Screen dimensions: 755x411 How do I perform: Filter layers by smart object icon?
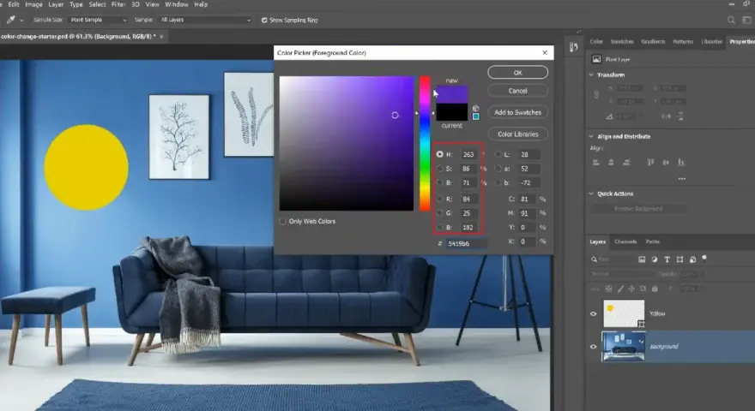click(692, 259)
